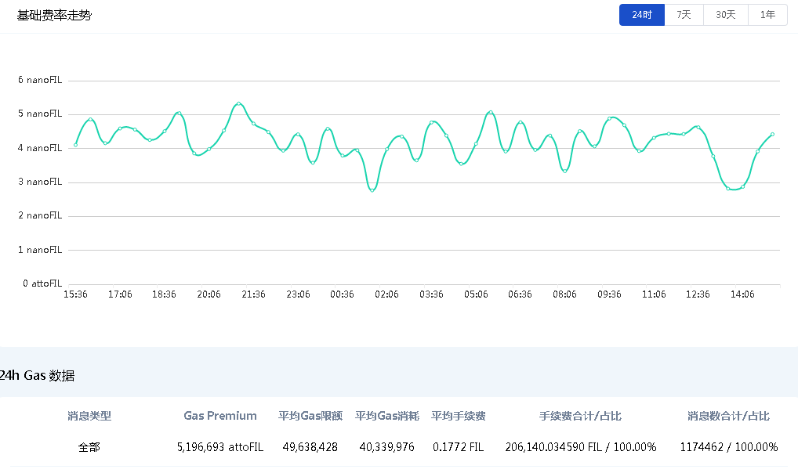Click the 09:36 x-axis label

[x=609, y=294]
